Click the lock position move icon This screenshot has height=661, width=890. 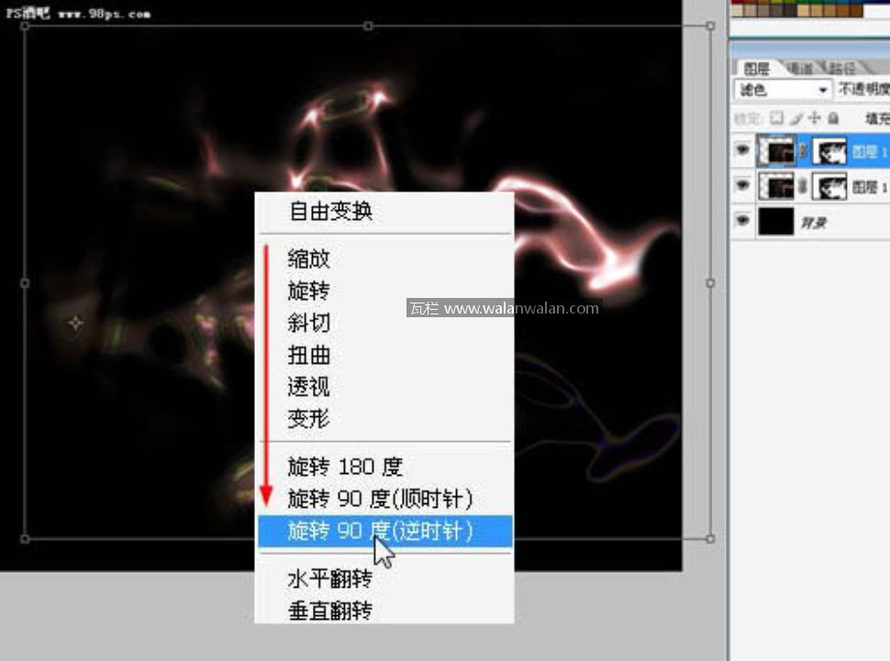814,118
